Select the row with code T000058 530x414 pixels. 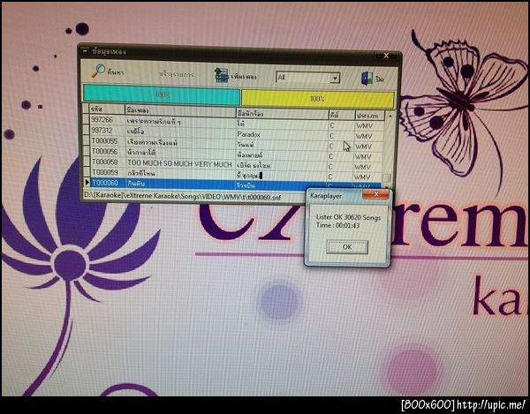(237, 164)
